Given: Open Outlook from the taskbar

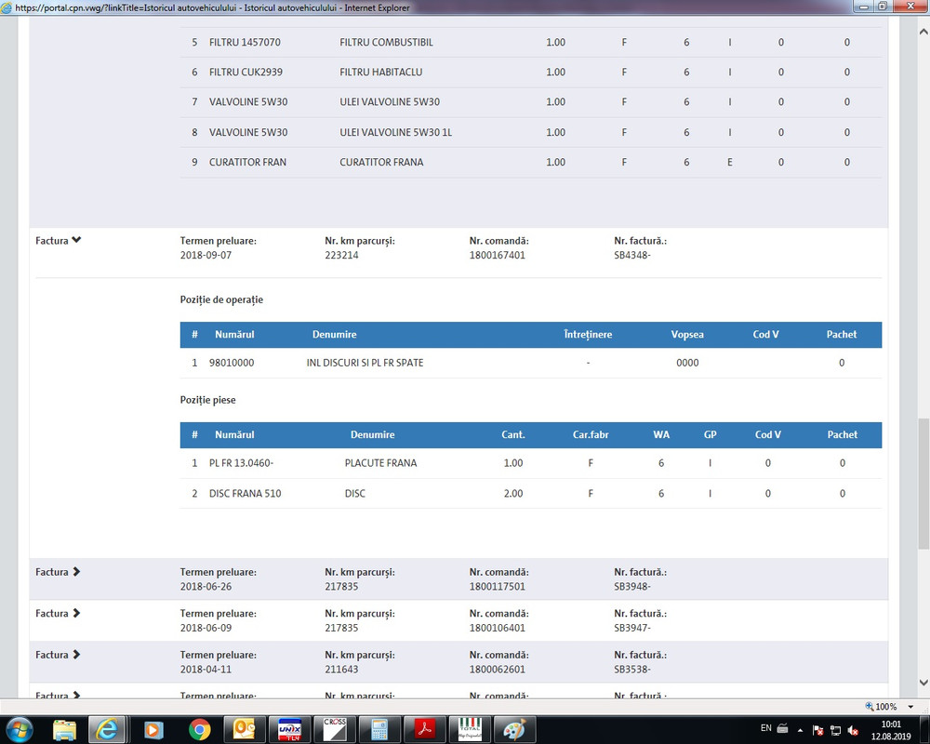Looking at the screenshot, I should (x=245, y=729).
